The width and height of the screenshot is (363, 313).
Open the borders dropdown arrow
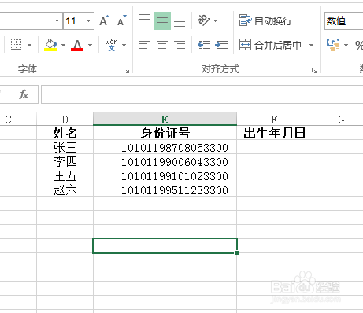pyautogui.click(x=30, y=45)
